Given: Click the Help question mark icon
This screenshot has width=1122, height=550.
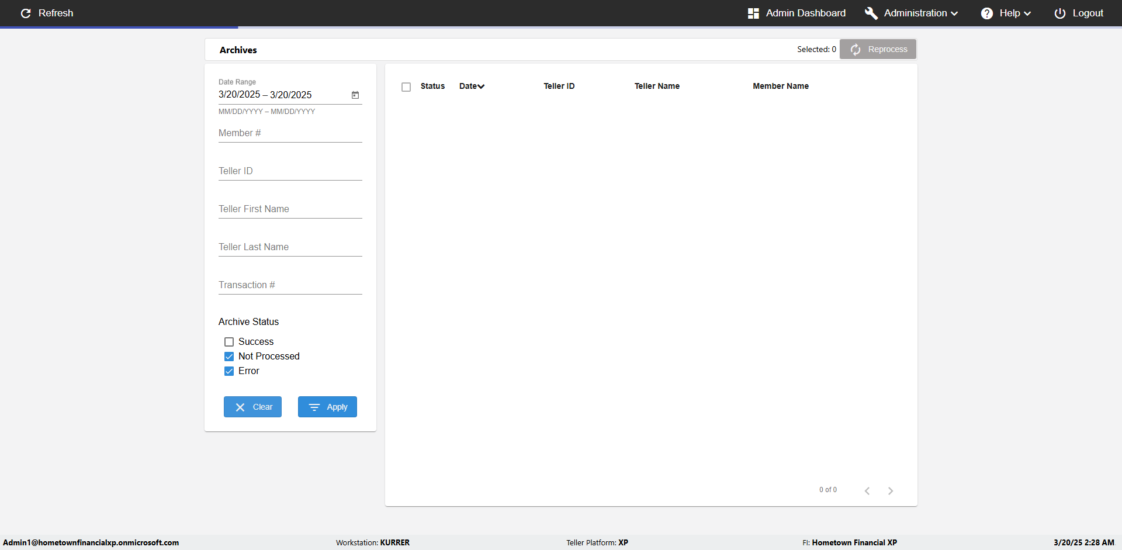Looking at the screenshot, I should coord(987,13).
